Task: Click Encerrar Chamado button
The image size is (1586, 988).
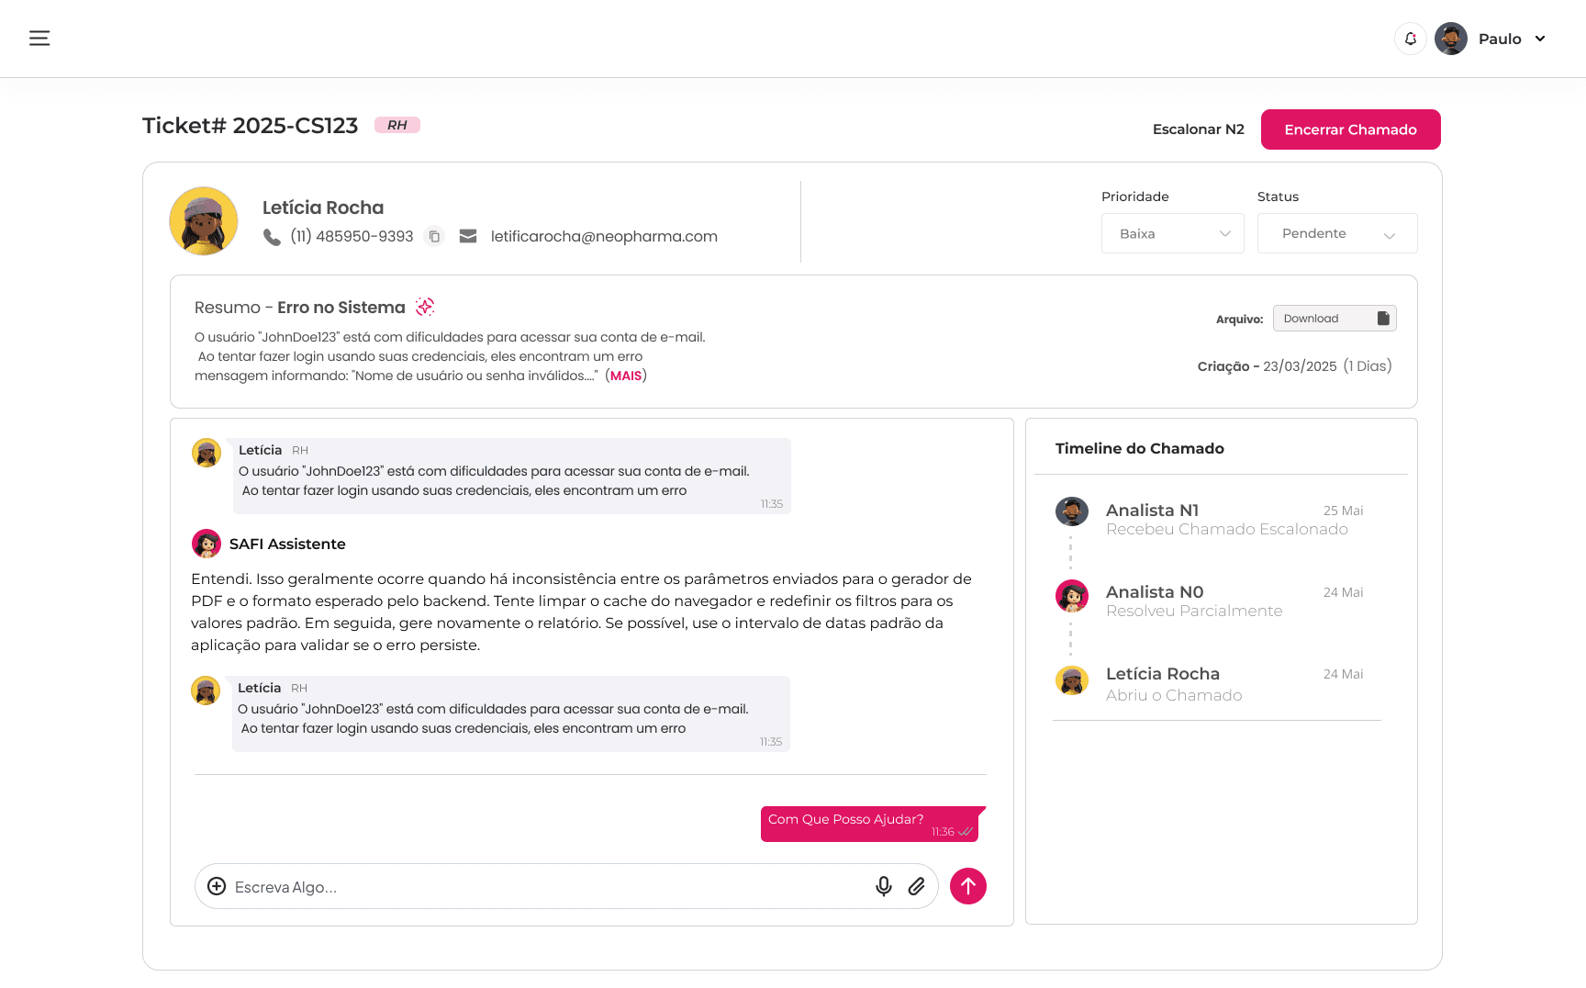Action: (1350, 129)
